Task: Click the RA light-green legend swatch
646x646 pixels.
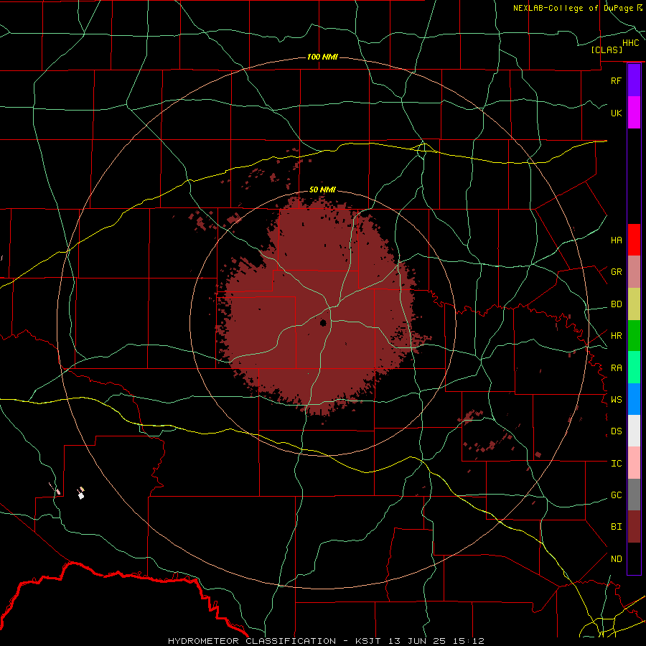Action: coord(634,368)
